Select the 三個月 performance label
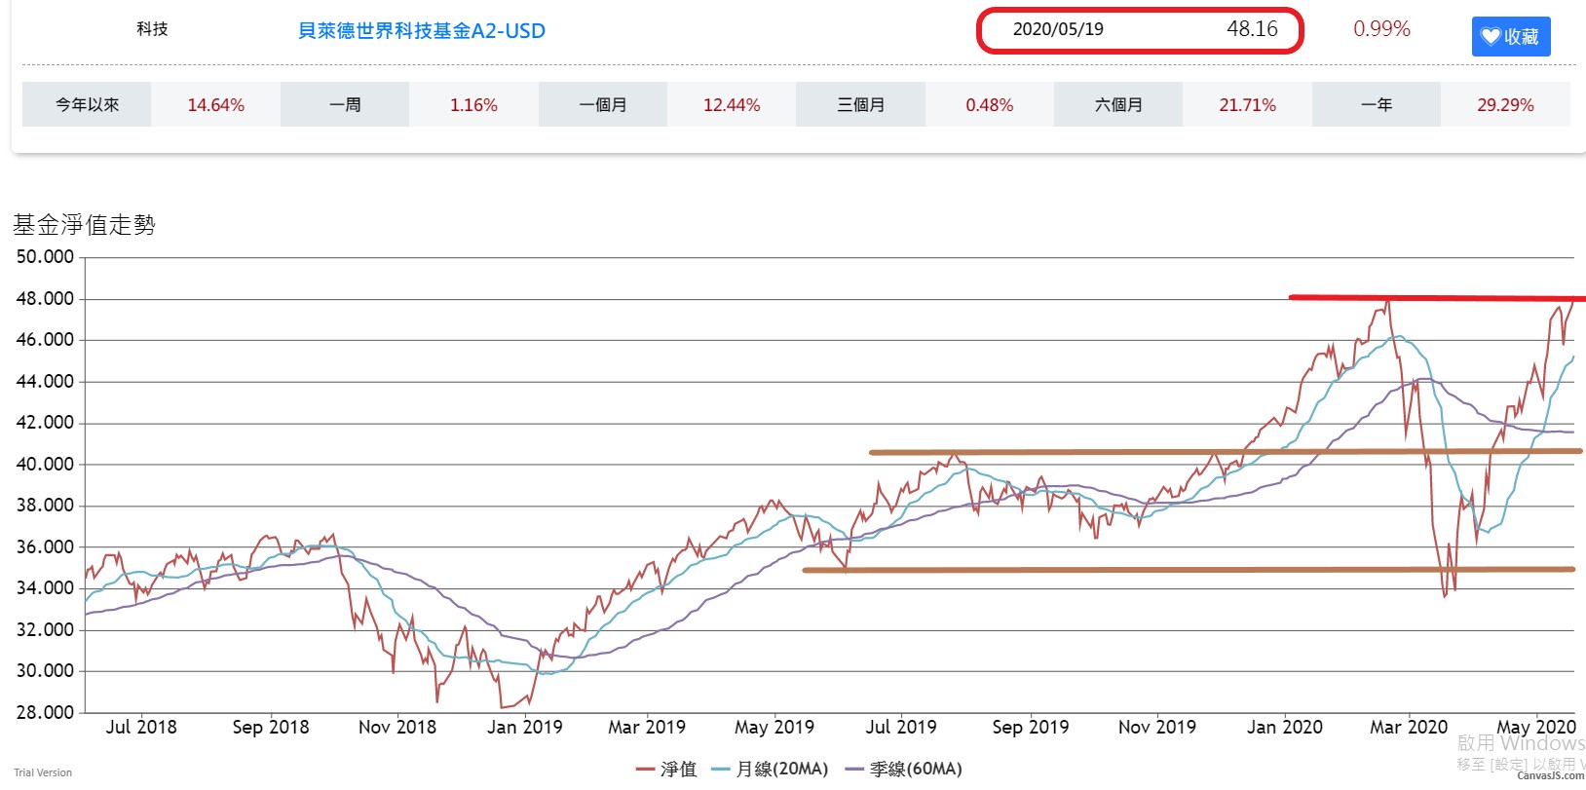Screen dimensions: 1586x790 coord(860,104)
